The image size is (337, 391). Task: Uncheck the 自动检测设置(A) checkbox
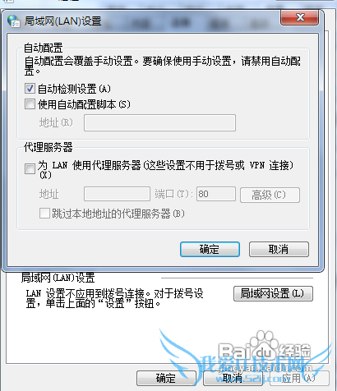point(30,89)
